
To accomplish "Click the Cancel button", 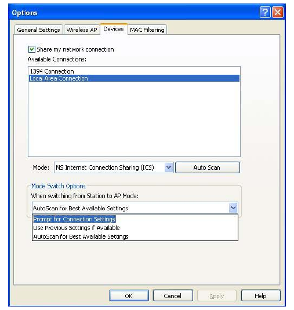I will 173,296.
